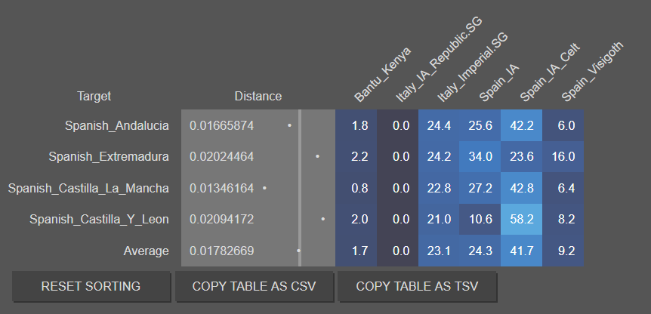Click the 34.0 cell for Extremadura
The image size is (651, 314).
coord(480,157)
